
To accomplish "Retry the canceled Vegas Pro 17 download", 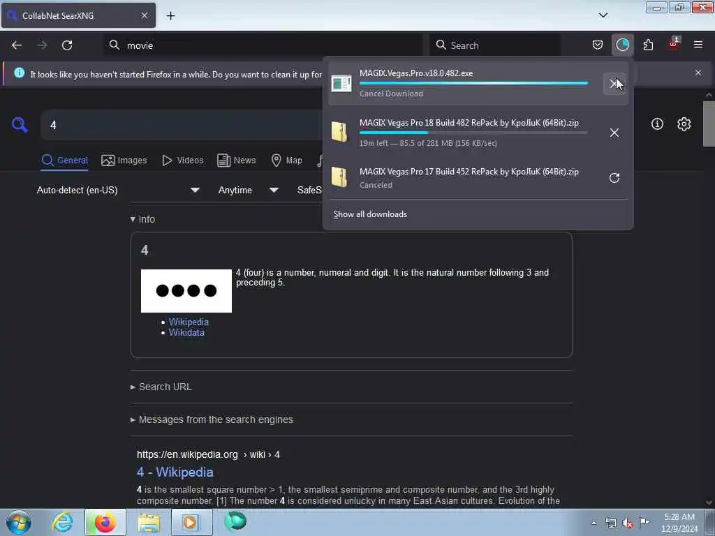I will tap(614, 178).
